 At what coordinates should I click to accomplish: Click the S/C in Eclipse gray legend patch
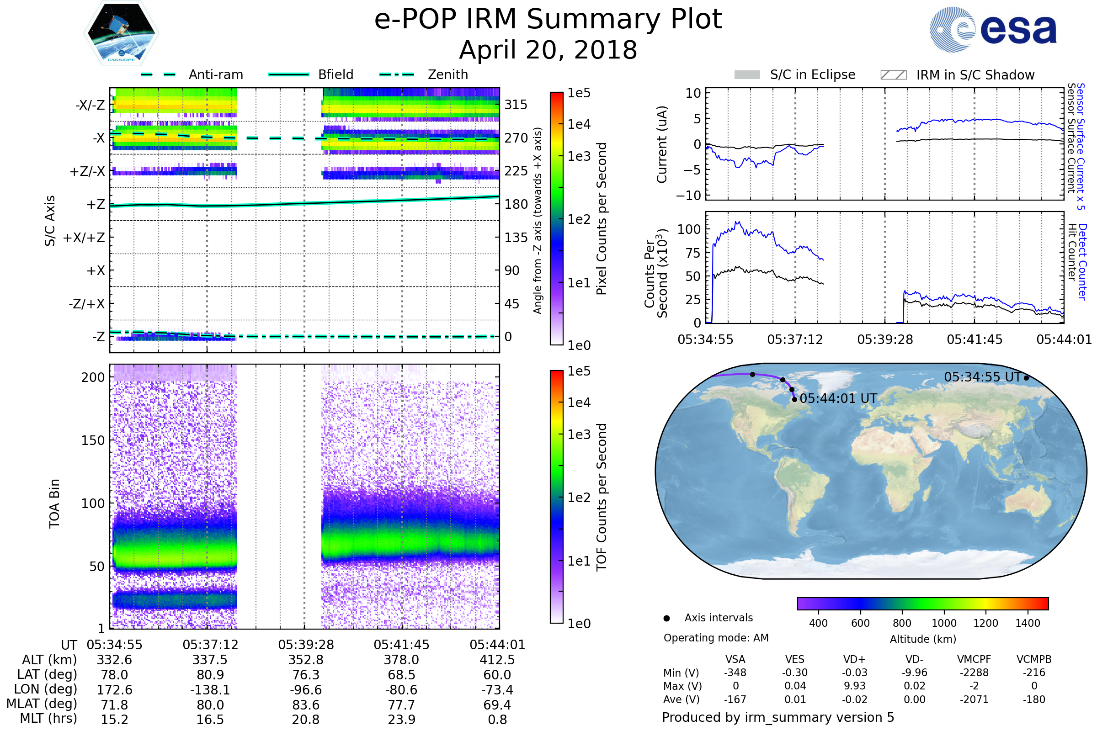tap(747, 75)
